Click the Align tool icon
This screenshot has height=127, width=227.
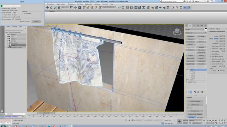click(123, 7)
